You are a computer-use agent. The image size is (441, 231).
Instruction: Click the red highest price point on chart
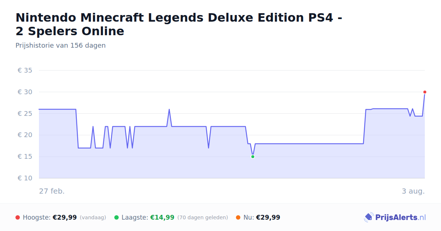(x=425, y=92)
